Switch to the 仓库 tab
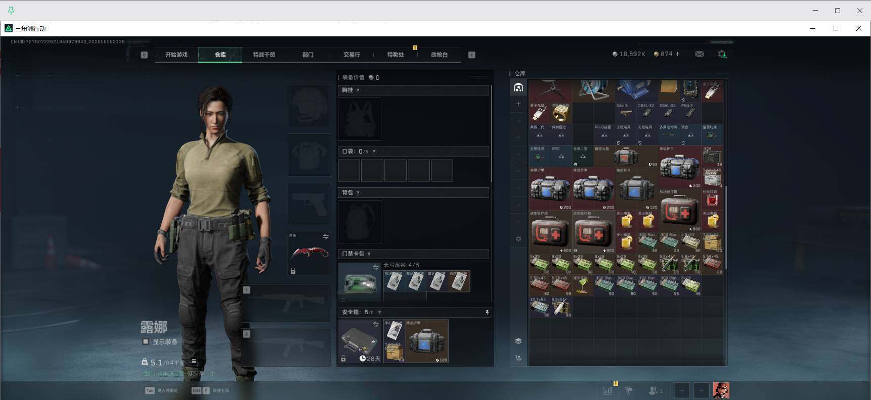Viewport: 871px width, 400px height. point(220,55)
